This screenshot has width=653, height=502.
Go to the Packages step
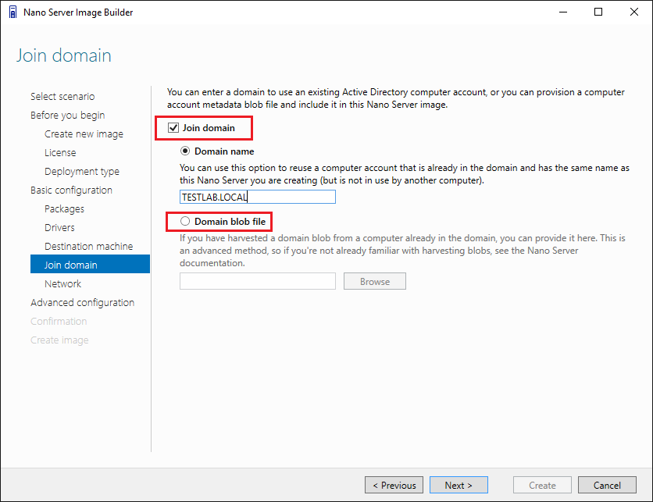pyautogui.click(x=64, y=208)
